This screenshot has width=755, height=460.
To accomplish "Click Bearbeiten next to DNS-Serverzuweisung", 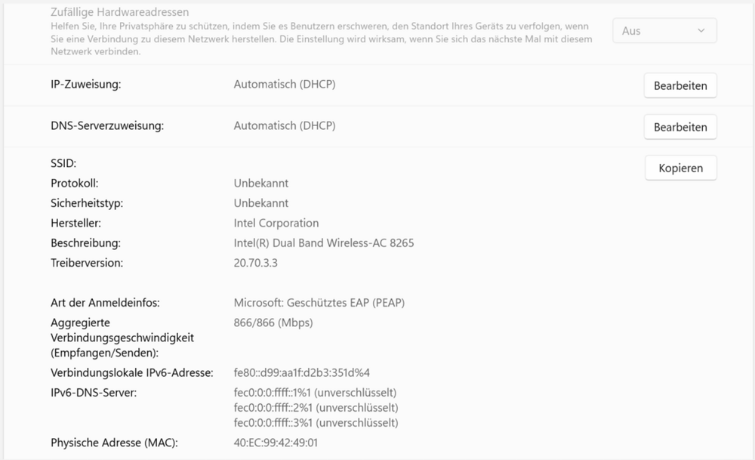I will tap(680, 127).
